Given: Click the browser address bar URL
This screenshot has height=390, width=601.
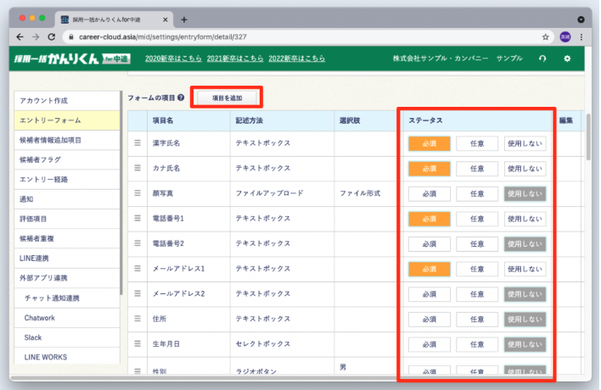Looking at the screenshot, I should (162, 36).
